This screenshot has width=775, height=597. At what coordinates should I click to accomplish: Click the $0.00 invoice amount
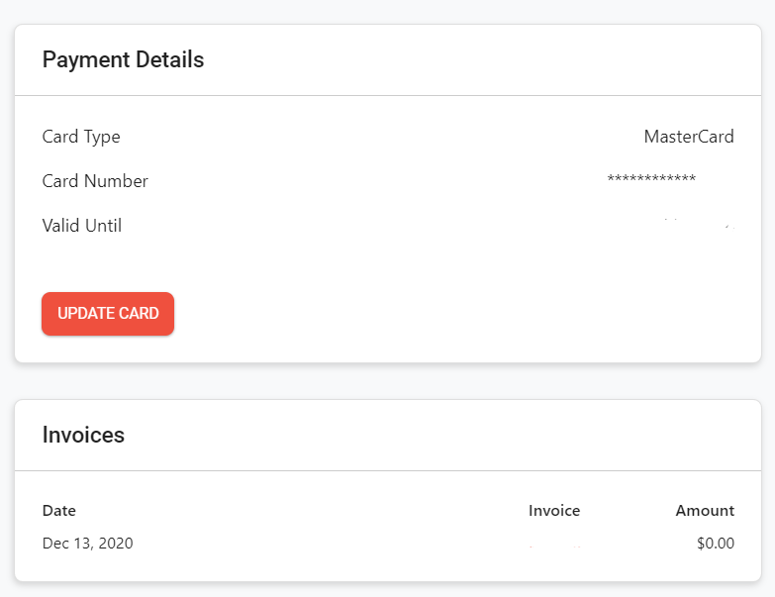click(x=716, y=544)
